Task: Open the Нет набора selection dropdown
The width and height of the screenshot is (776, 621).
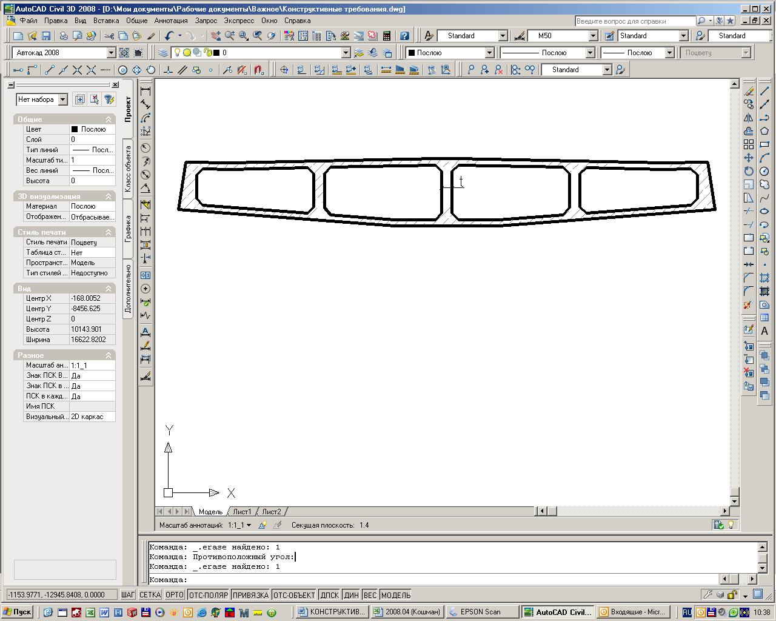Action: pyautogui.click(x=62, y=99)
